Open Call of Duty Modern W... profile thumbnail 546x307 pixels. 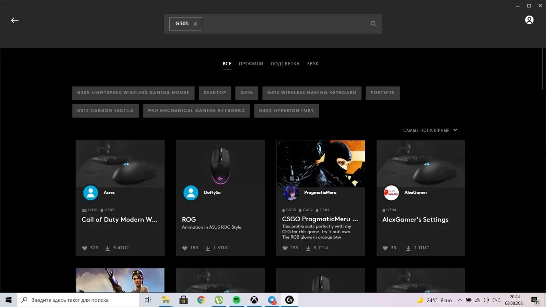(x=120, y=163)
